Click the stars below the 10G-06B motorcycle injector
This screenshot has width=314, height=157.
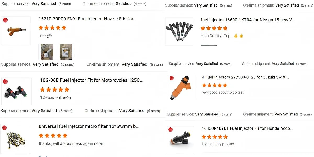54,90
